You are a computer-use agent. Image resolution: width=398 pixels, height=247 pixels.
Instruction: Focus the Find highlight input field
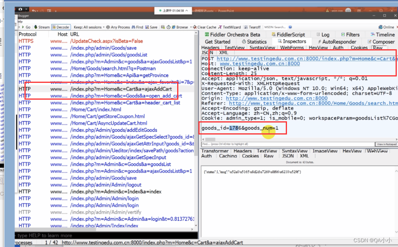(x=288, y=144)
